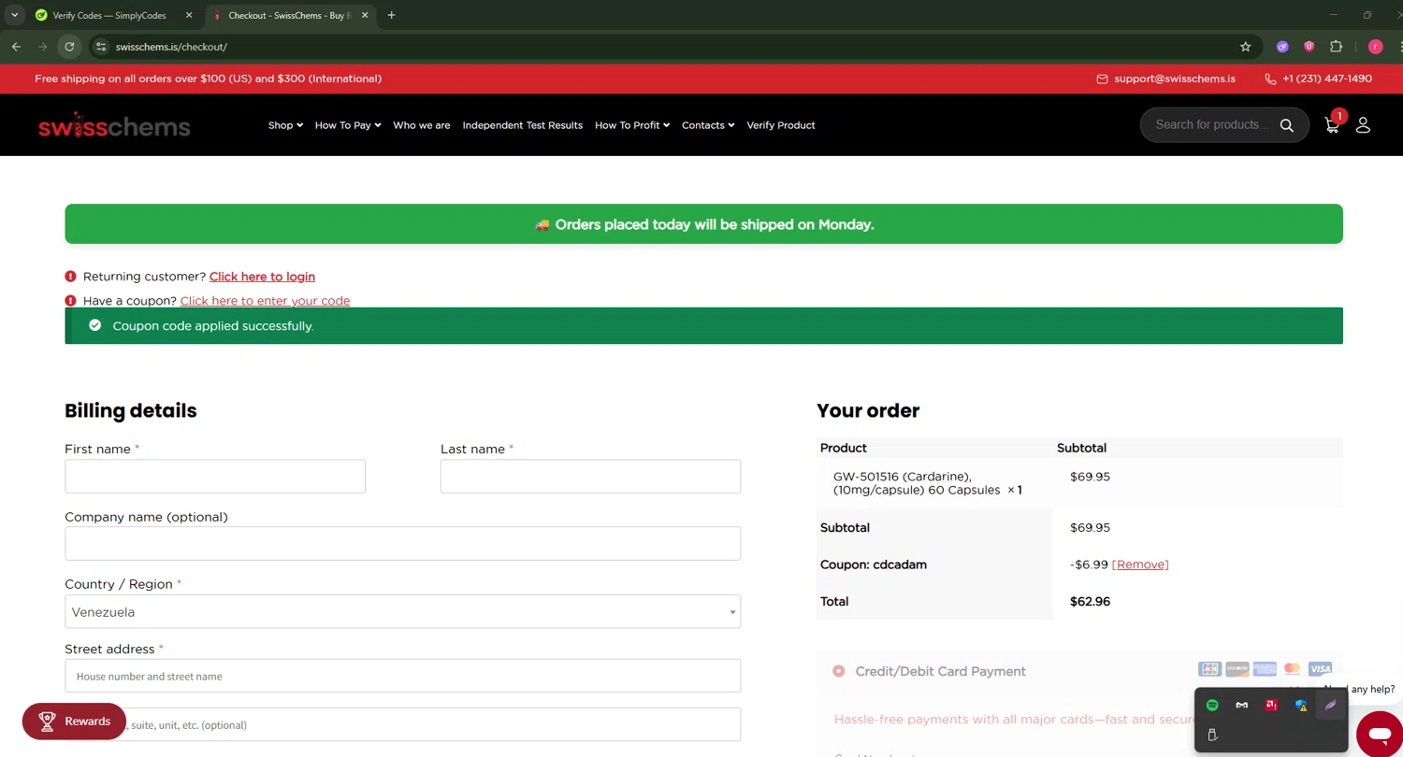Click the Search for products box
This screenshot has height=757, width=1403.
[1211, 125]
